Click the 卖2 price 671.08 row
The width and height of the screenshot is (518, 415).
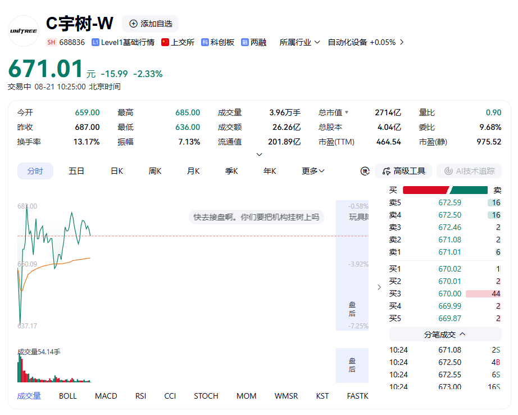(x=445, y=240)
